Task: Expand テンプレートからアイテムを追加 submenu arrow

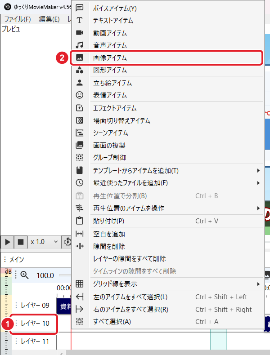Action: pyautogui.click(x=258, y=170)
